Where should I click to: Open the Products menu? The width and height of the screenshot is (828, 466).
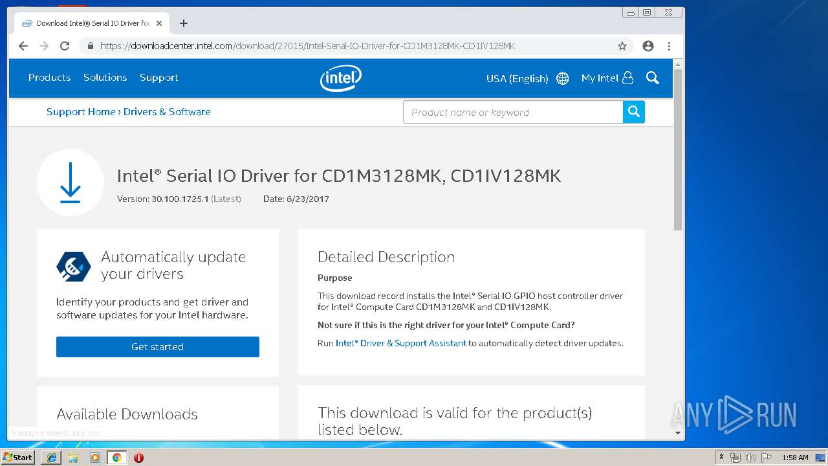[x=49, y=78]
